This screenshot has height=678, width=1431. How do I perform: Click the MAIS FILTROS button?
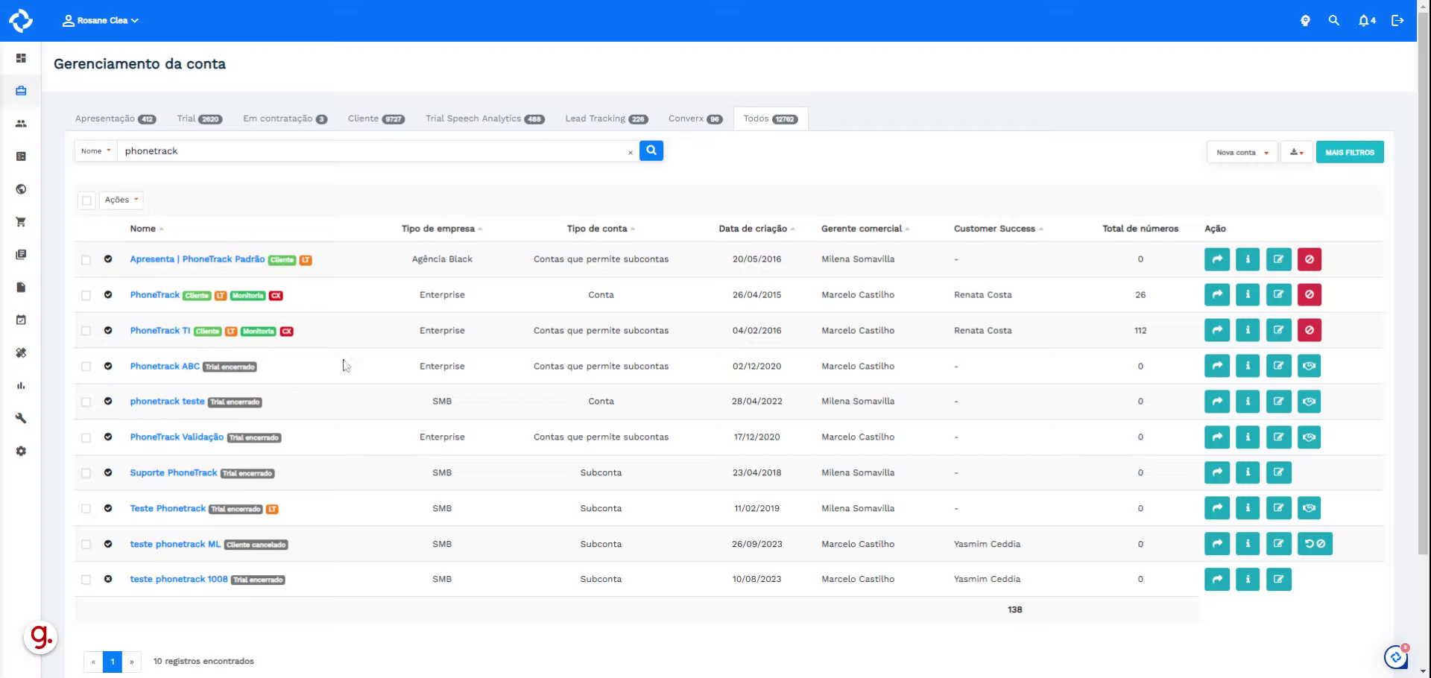click(1350, 152)
